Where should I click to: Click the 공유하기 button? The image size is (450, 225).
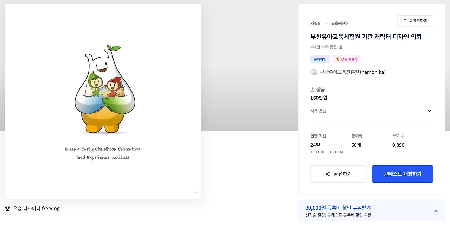(338, 174)
